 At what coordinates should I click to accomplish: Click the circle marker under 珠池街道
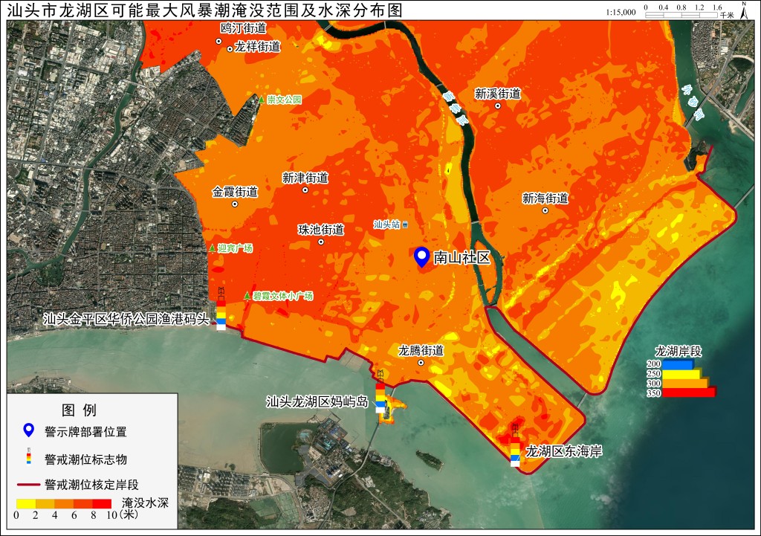click(321, 242)
